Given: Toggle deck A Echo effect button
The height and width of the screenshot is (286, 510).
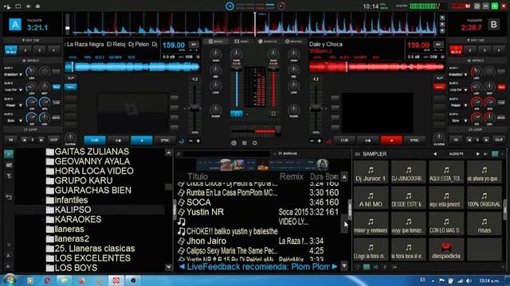Looking at the screenshot, I should point(57,118).
